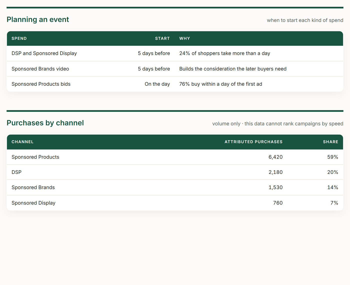Select '24% of shoppers take more than a day'
The width and height of the screenshot is (350, 285).
pos(225,53)
